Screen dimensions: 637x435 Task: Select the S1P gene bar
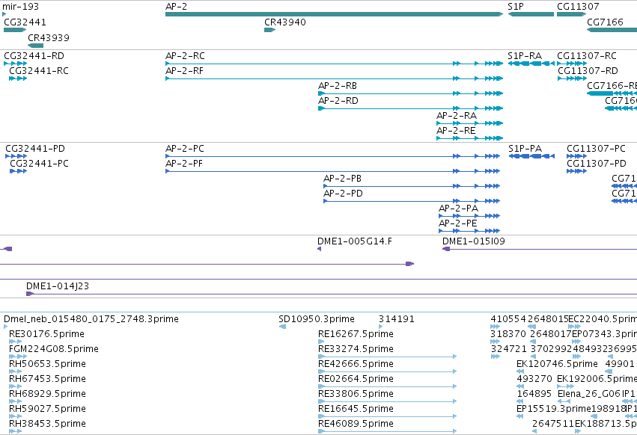click(x=531, y=14)
